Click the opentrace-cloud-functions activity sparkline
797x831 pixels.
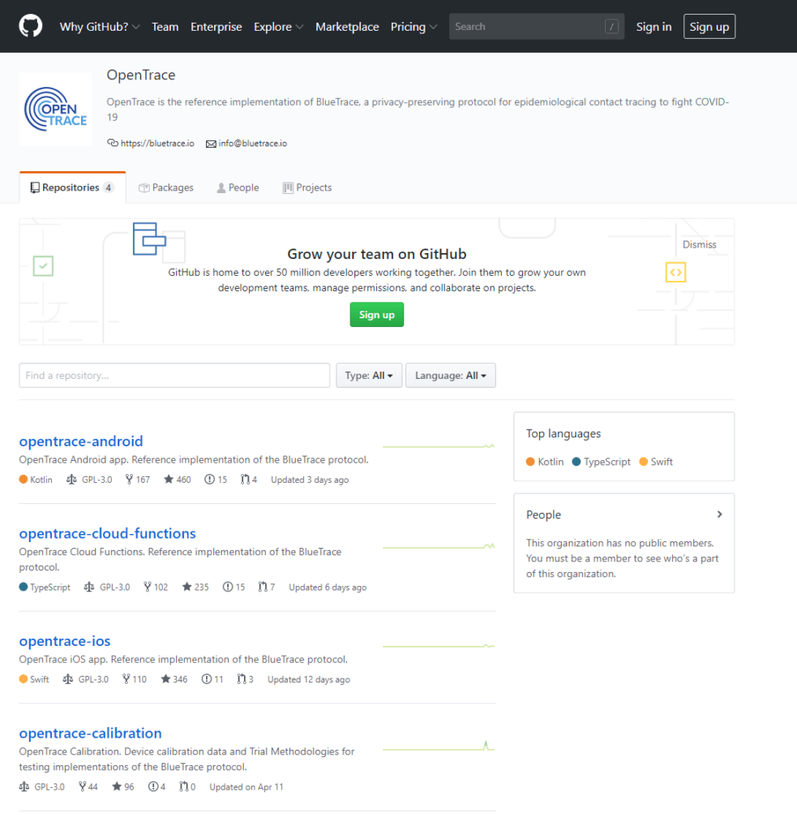point(439,546)
